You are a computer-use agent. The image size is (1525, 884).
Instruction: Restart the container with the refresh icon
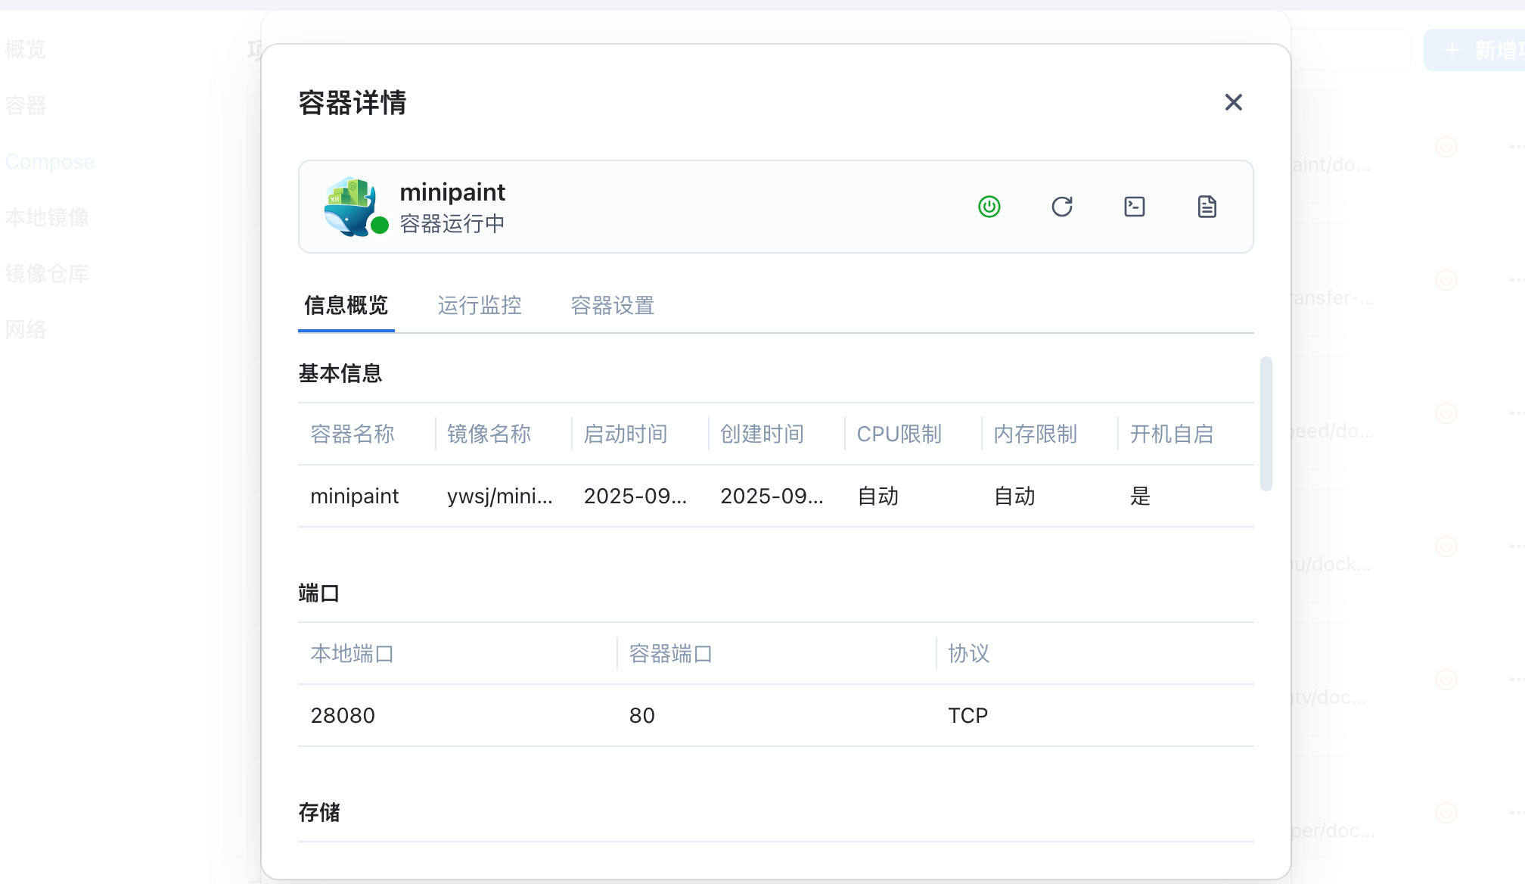(x=1062, y=207)
